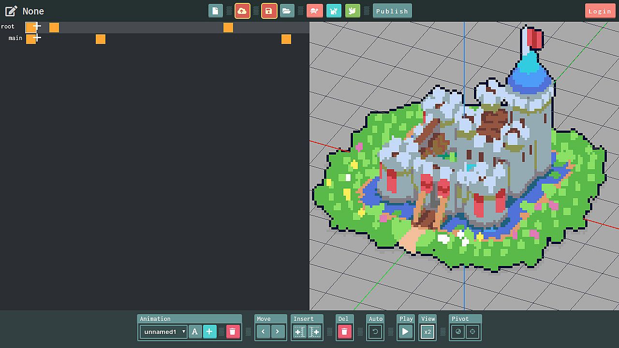Select the pink turtle icon
Screen dimensions: 619x348
(315, 11)
